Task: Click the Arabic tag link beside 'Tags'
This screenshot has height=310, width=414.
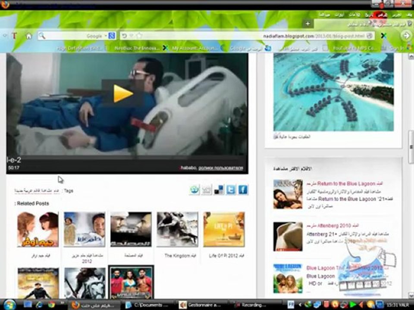Action: click(x=37, y=191)
